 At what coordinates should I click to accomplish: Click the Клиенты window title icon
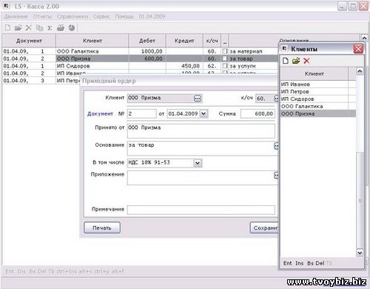click(x=284, y=48)
